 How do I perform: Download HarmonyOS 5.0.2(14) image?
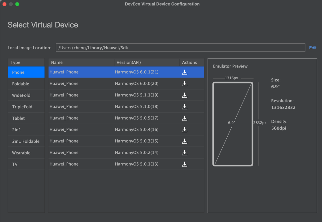click(x=184, y=153)
